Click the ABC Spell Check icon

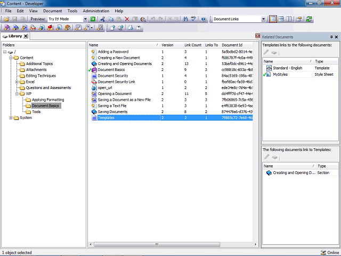click(193, 19)
